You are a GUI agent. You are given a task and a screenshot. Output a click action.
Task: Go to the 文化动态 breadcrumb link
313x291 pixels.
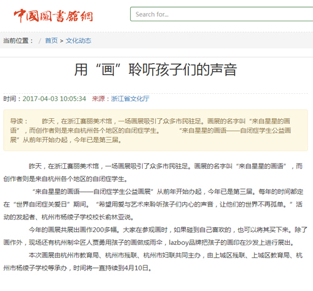(78, 41)
